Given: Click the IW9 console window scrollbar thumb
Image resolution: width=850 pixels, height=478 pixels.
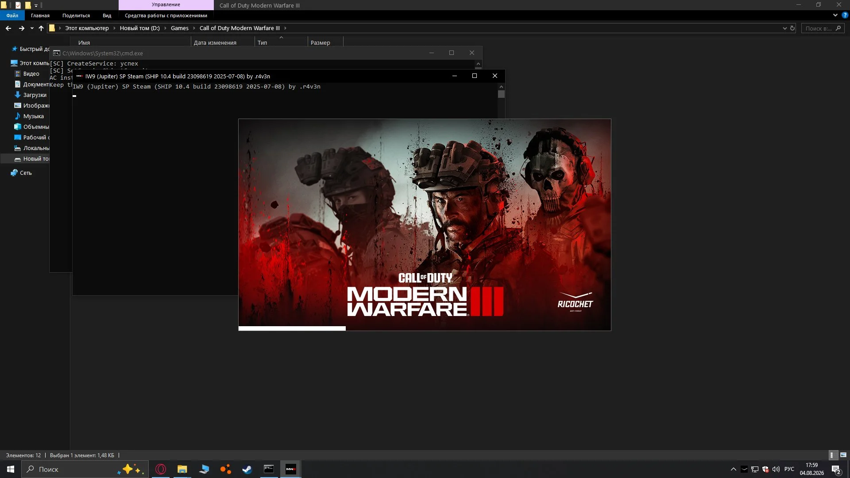Looking at the screenshot, I should pyautogui.click(x=501, y=94).
